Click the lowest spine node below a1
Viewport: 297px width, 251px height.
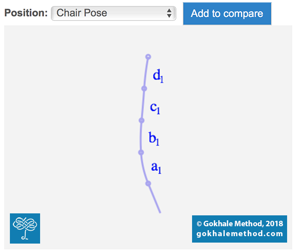click(148, 183)
